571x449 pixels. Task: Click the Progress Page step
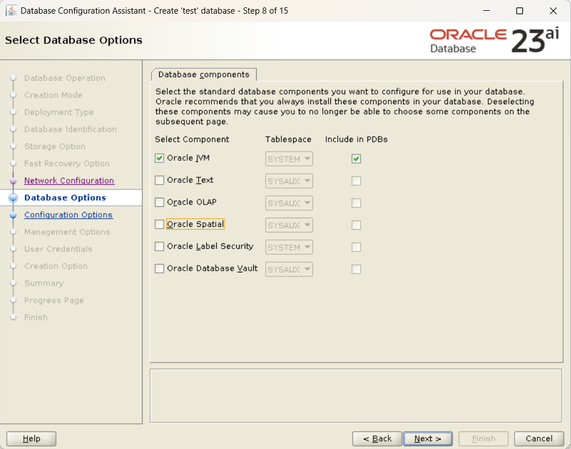point(54,300)
